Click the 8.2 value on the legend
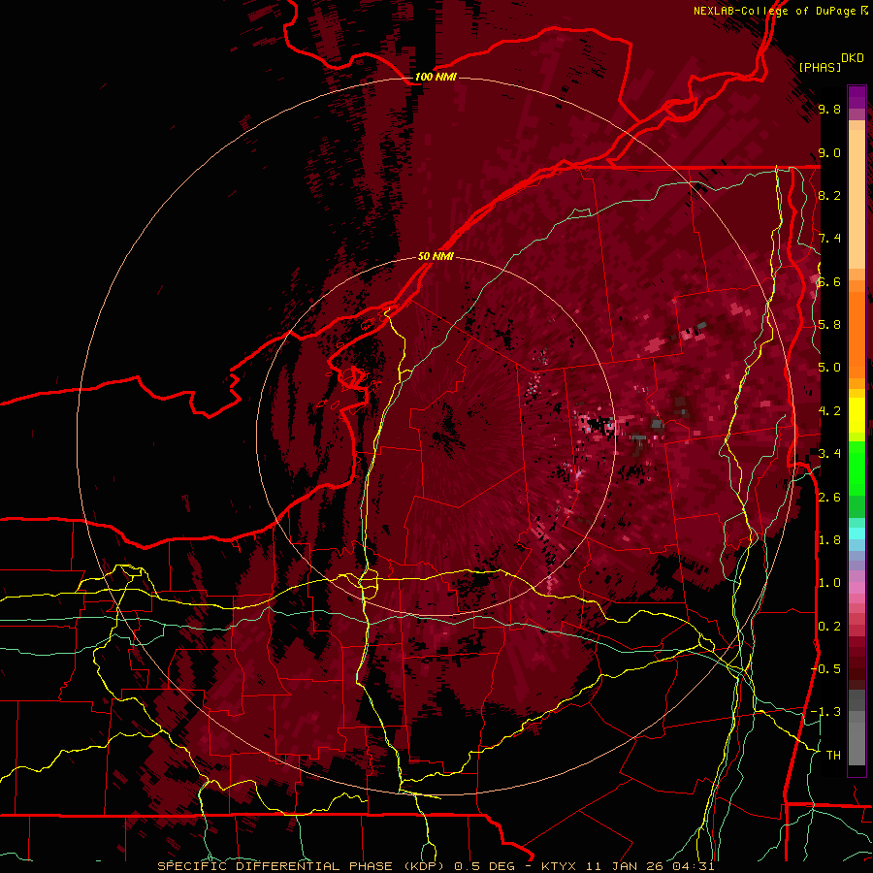873x873 pixels. pyautogui.click(x=829, y=195)
